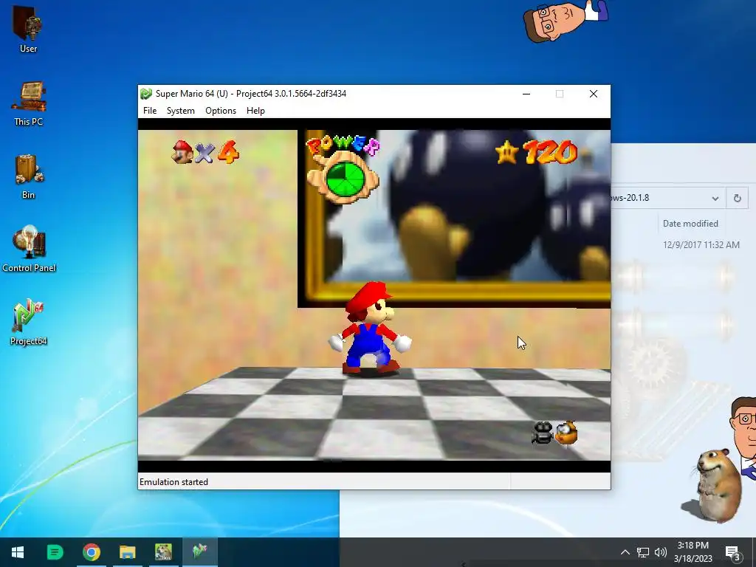This screenshot has width=756, height=567.
Task: Open the clock showing 3:18 PM
Action: tap(693, 552)
